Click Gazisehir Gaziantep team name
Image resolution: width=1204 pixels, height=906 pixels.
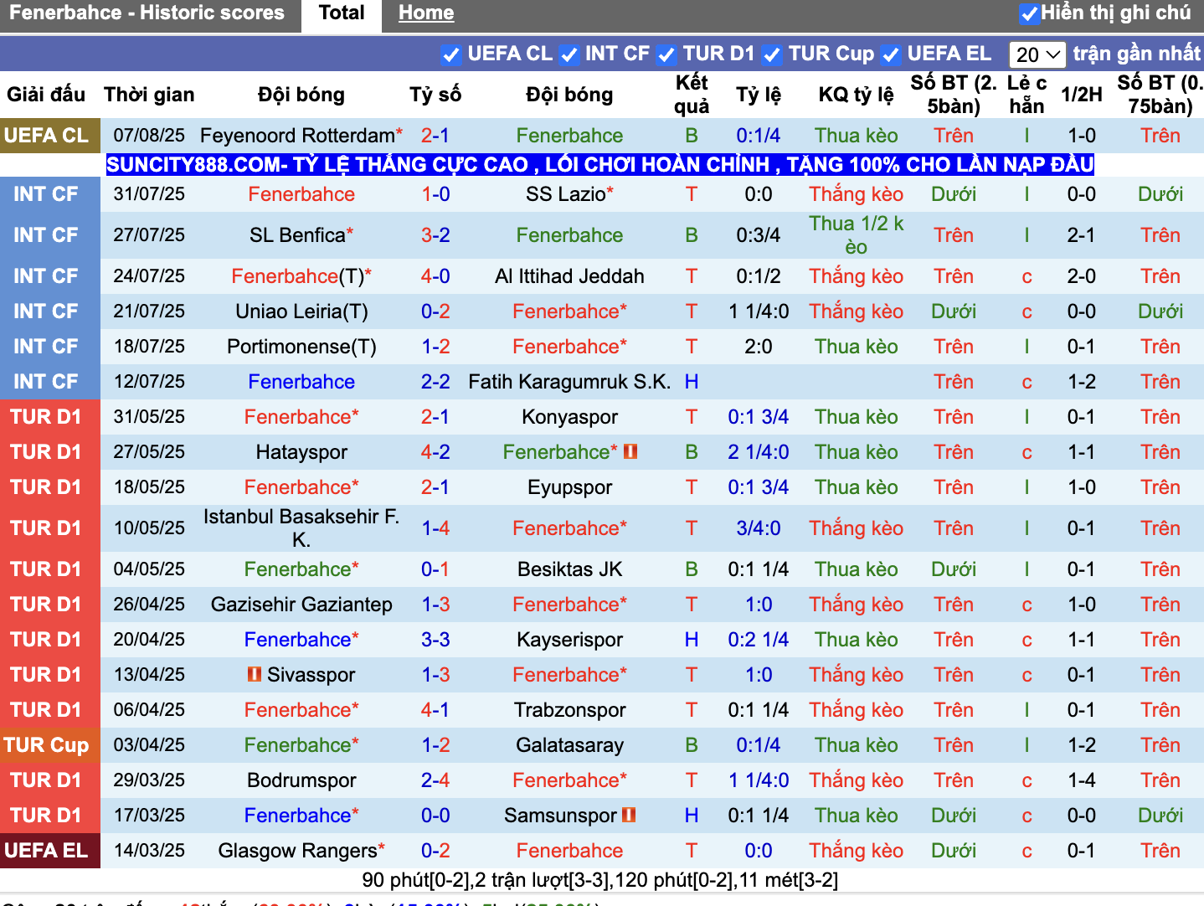[301, 605]
